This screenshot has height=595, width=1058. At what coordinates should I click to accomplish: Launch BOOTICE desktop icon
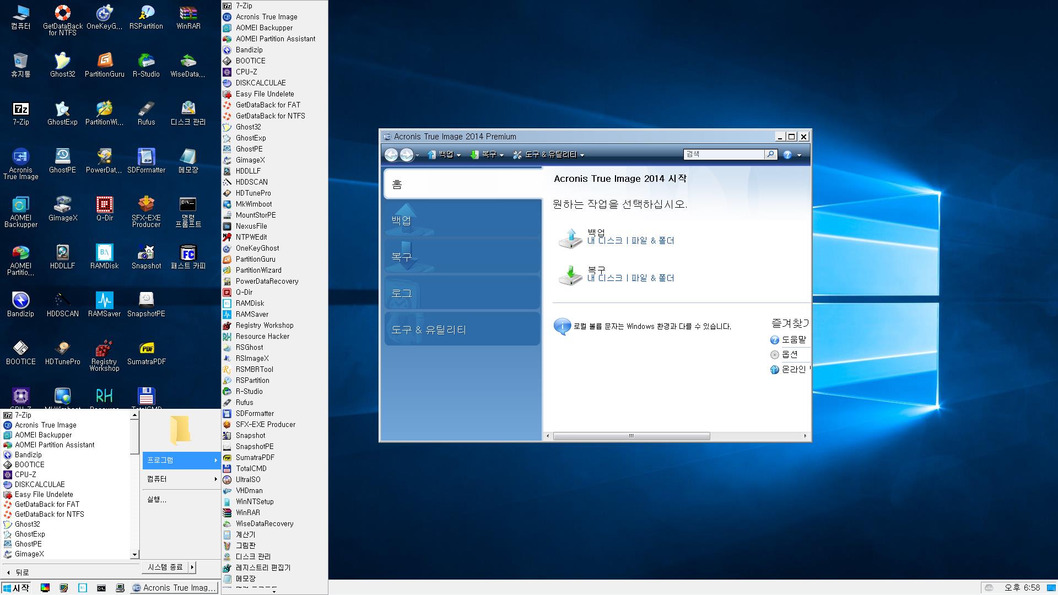[21, 353]
